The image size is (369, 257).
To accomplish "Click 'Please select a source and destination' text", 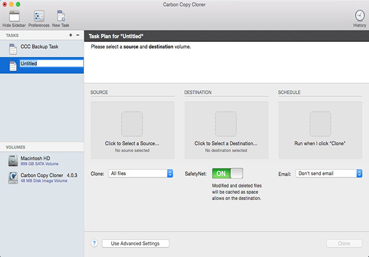I will point(141,47).
